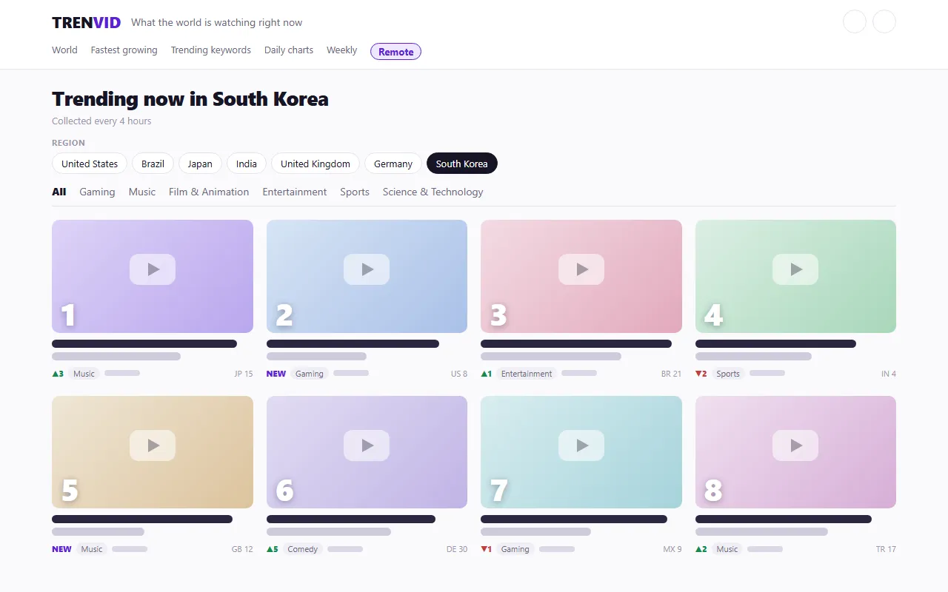Click the 'BR 21' country label
The width and height of the screenshot is (948, 592).
pyautogui.click(x=672, y=374)
